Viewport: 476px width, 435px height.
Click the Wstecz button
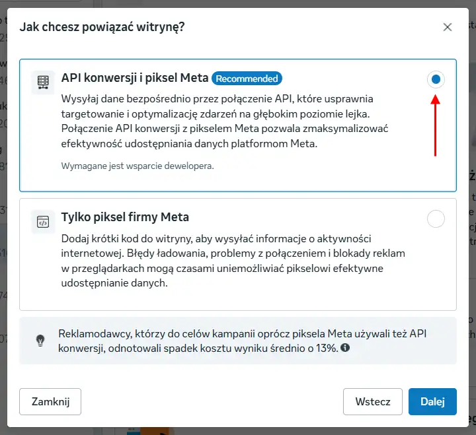tap(373, 401)
